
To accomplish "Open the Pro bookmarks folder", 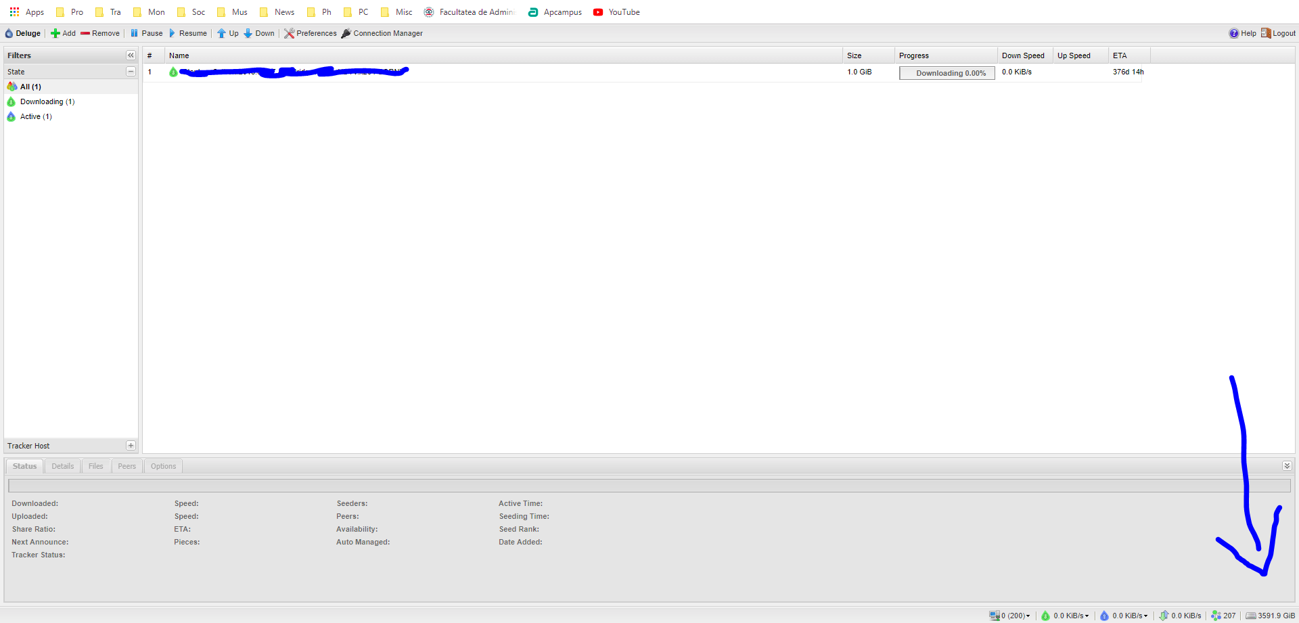I will pos(70,12).
